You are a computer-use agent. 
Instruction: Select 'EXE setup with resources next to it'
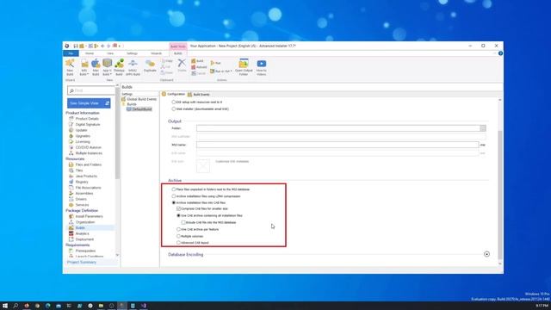pyautogui.click(x=174, y=102)
